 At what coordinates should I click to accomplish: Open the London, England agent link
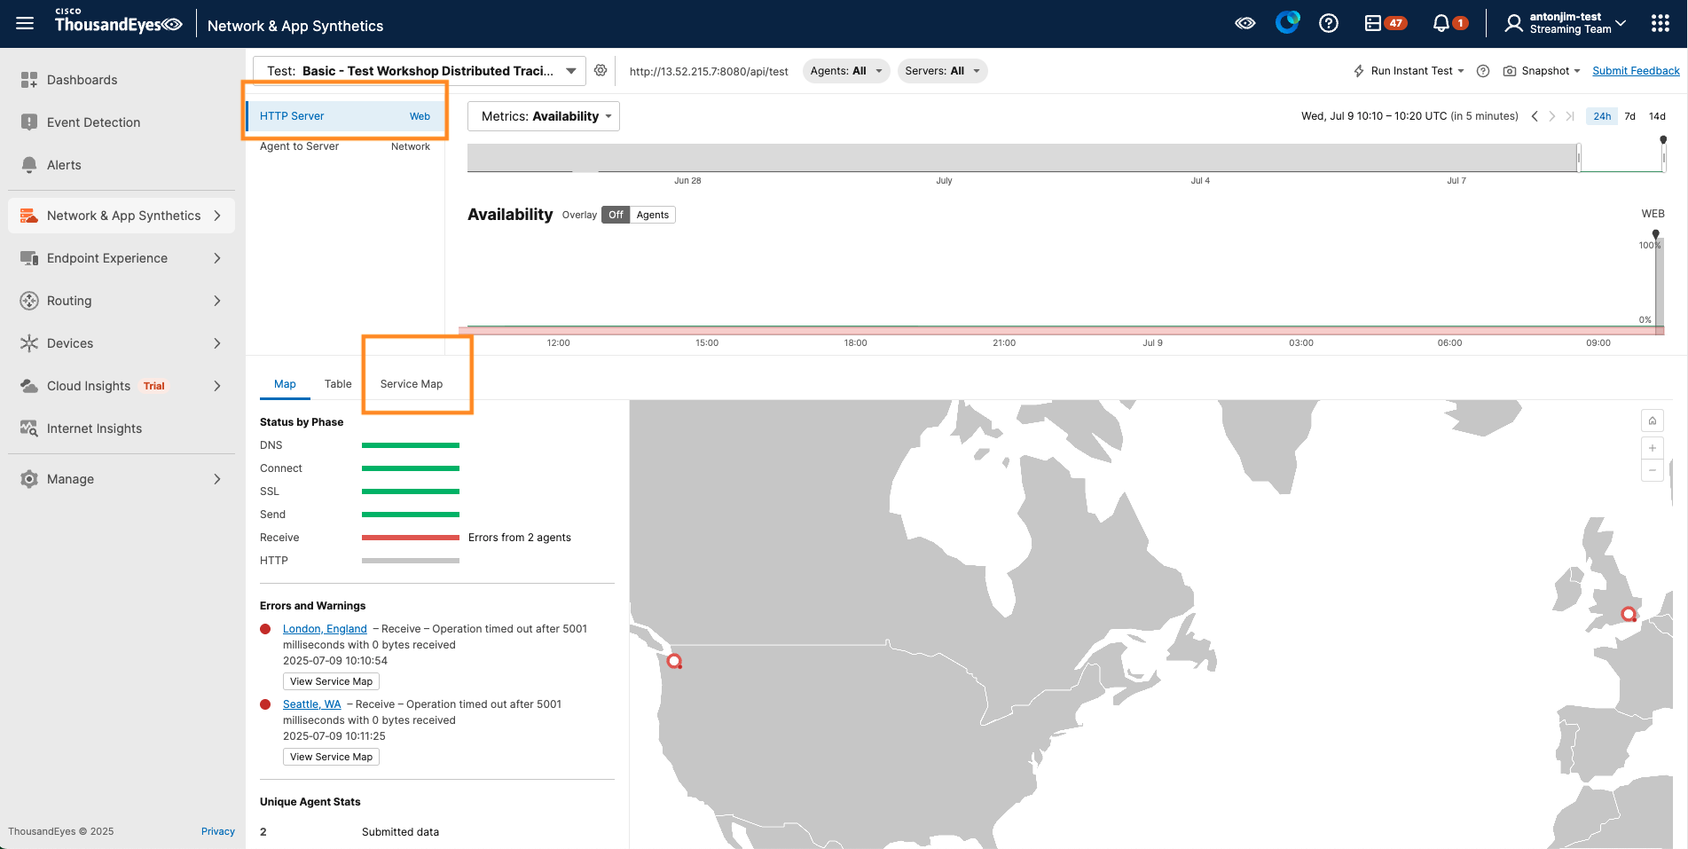tap(325, 629)
